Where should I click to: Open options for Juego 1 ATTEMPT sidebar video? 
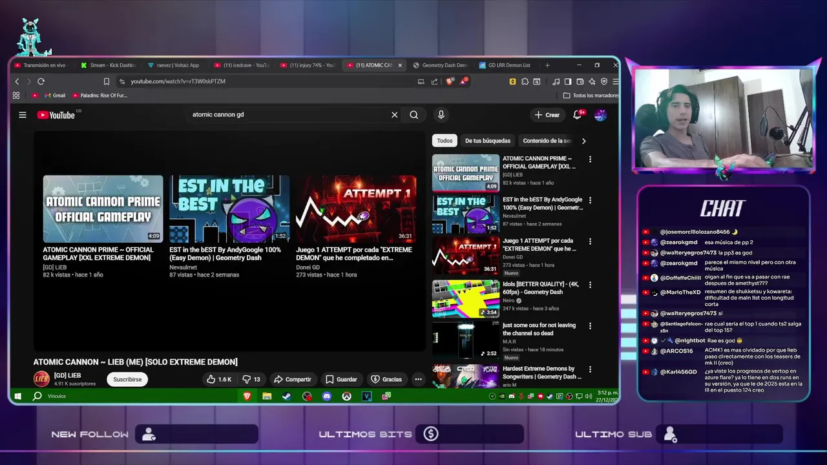590,242
